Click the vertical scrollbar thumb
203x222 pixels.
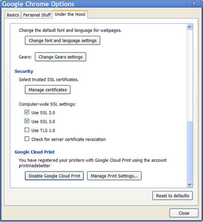(x=190, y=151)
